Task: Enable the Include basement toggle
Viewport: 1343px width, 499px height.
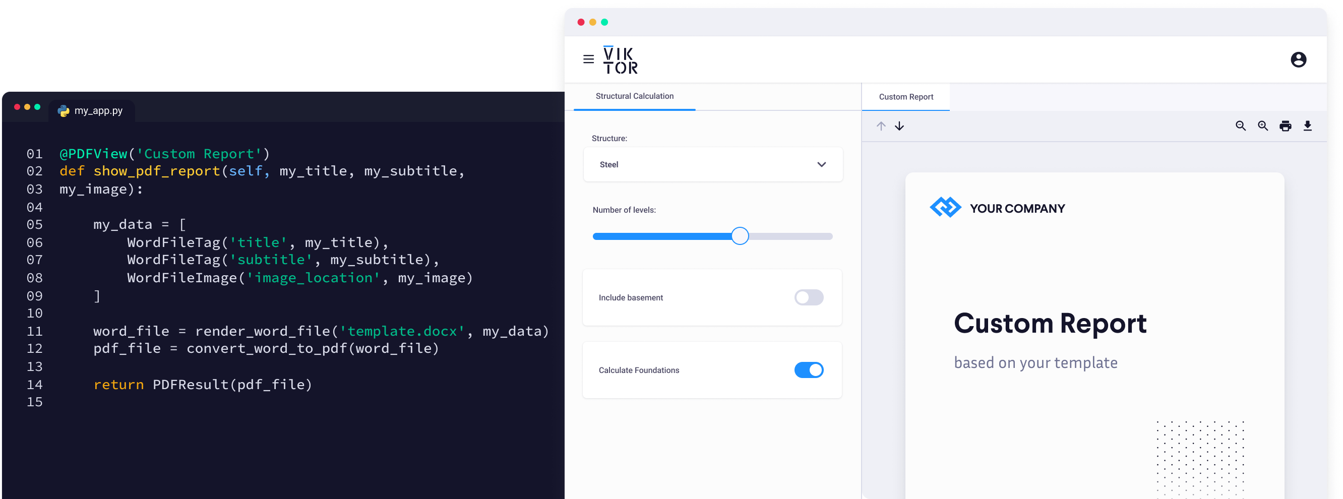Action: [x=808, y=298]
